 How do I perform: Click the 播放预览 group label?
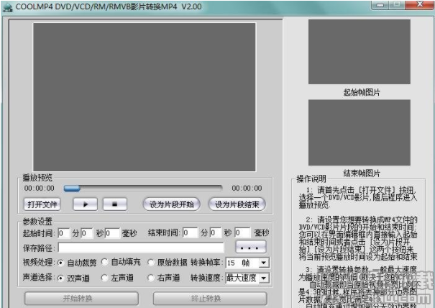click(x=37, y=178)
